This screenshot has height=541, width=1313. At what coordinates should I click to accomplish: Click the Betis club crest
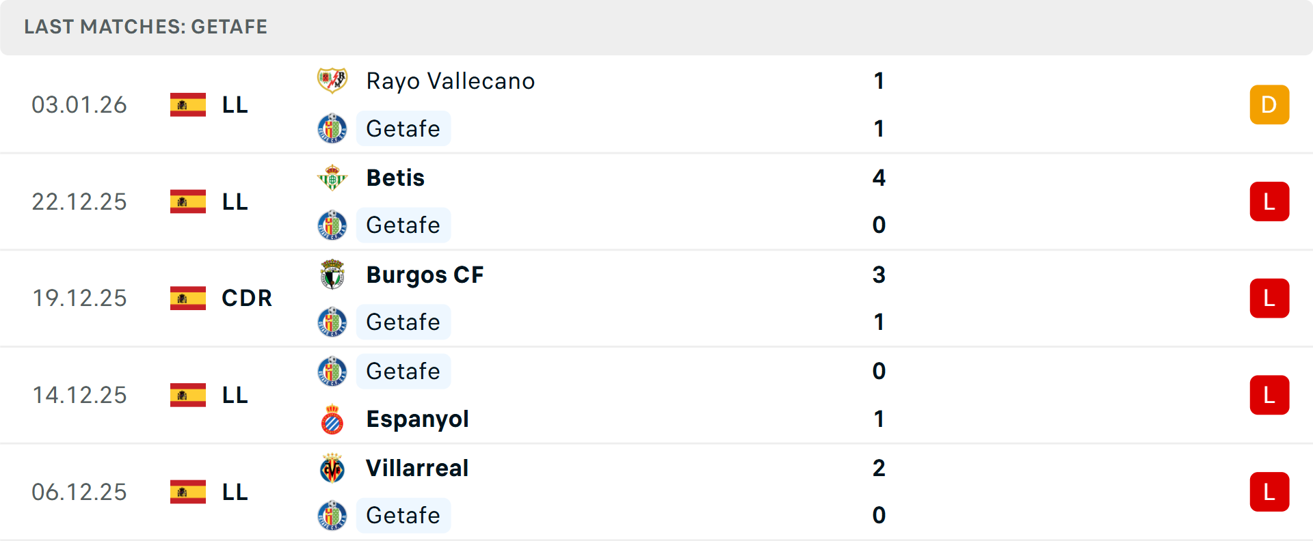coord(332,178)
